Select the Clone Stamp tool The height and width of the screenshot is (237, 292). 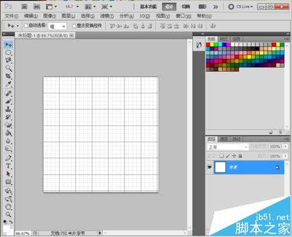8,109
